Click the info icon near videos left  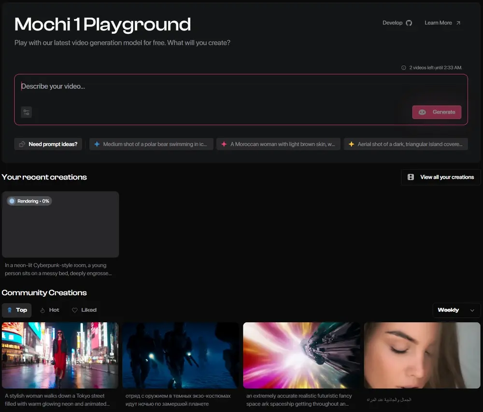403,68
